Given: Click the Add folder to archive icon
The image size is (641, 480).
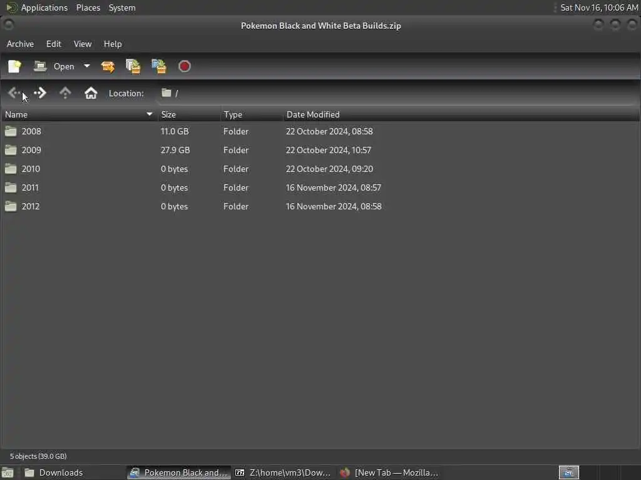Looking at the screenshot, I should pyautogui.click(x=159, y=66).
